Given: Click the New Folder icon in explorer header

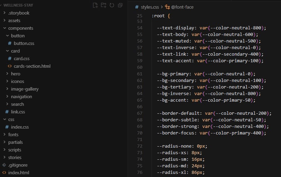Looking at the screenshot, I should (x=104, y=5).
